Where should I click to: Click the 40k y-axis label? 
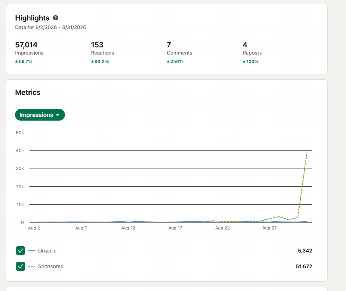[20, 151]
